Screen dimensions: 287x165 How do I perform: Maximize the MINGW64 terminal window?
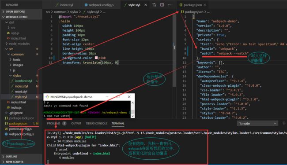pyautogui.click(x=118, y=97)
